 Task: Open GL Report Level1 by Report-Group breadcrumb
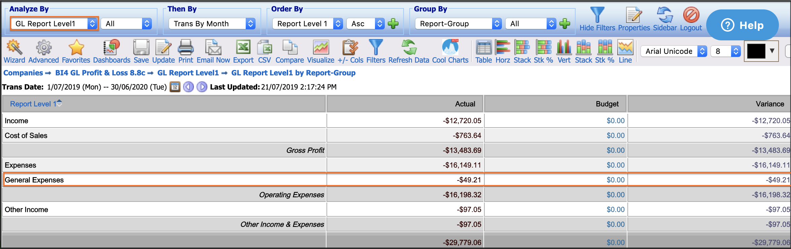tap(293, 73)
